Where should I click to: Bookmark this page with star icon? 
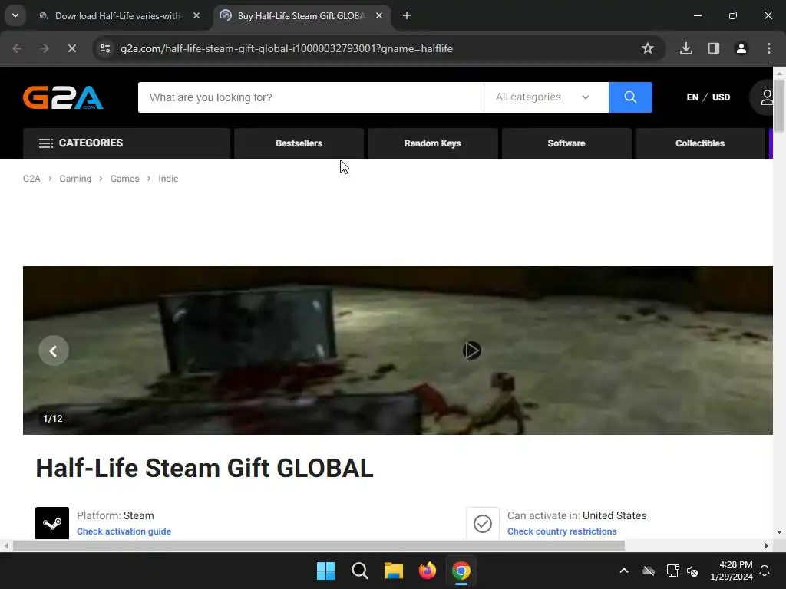coord(648,48)
